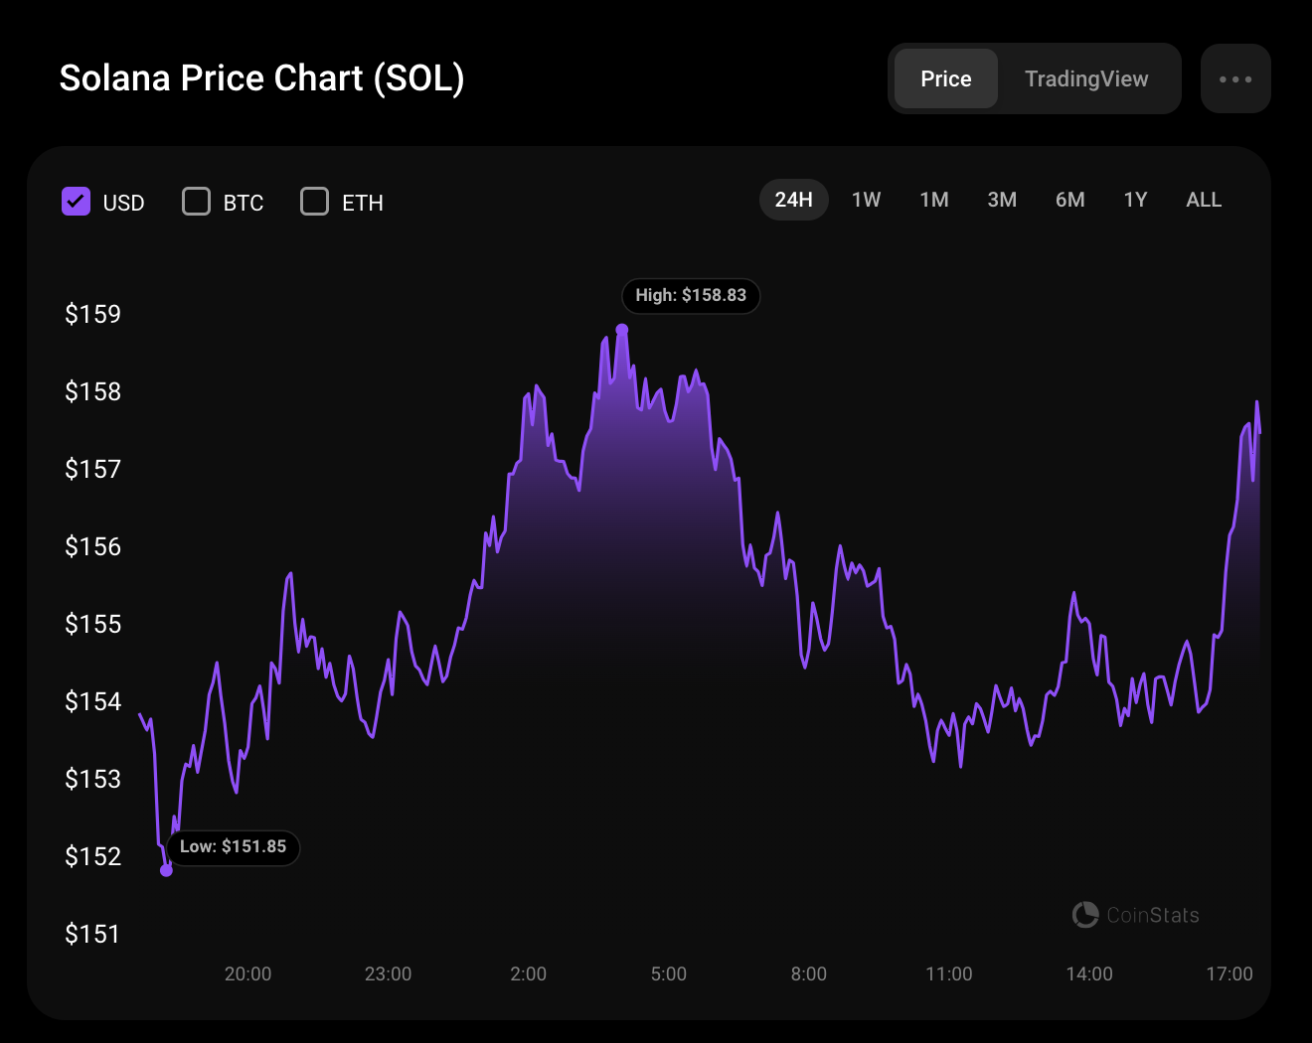The image size is (1312, 1043).
Task: Switch to the Price chart tab
Action: coord(945,78)
